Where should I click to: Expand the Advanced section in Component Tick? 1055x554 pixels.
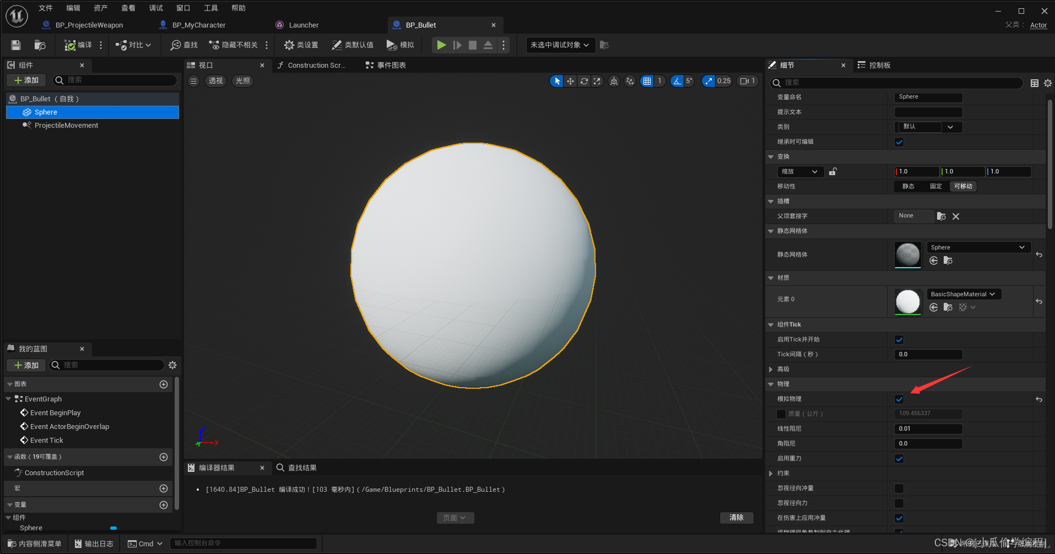point(771,370)
